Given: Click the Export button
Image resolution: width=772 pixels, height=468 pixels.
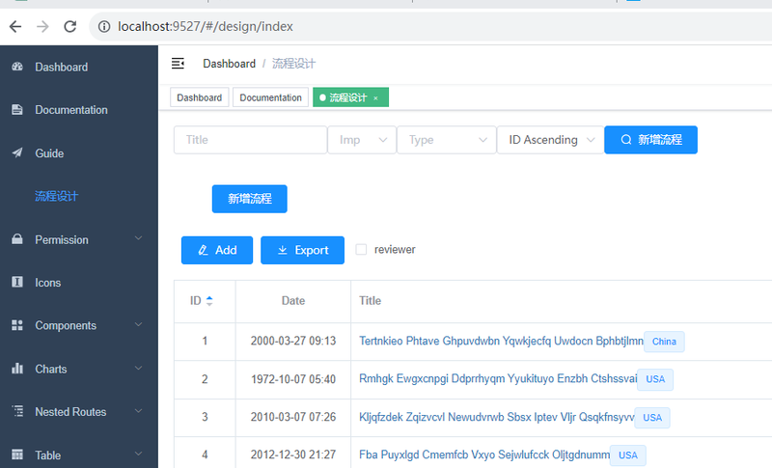Looking at the screenshot, I should 303,250.
